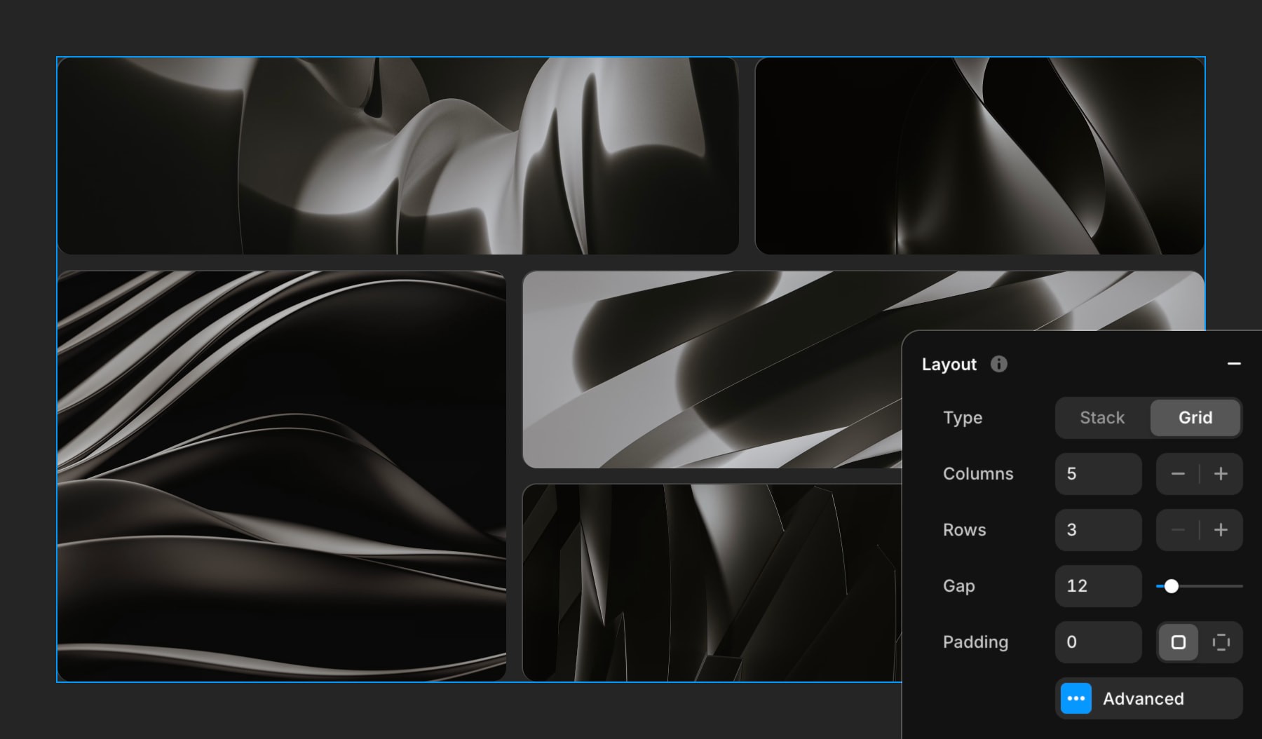
Task: Switch layout type to Stack
Action: click(x=1102, y=418)
